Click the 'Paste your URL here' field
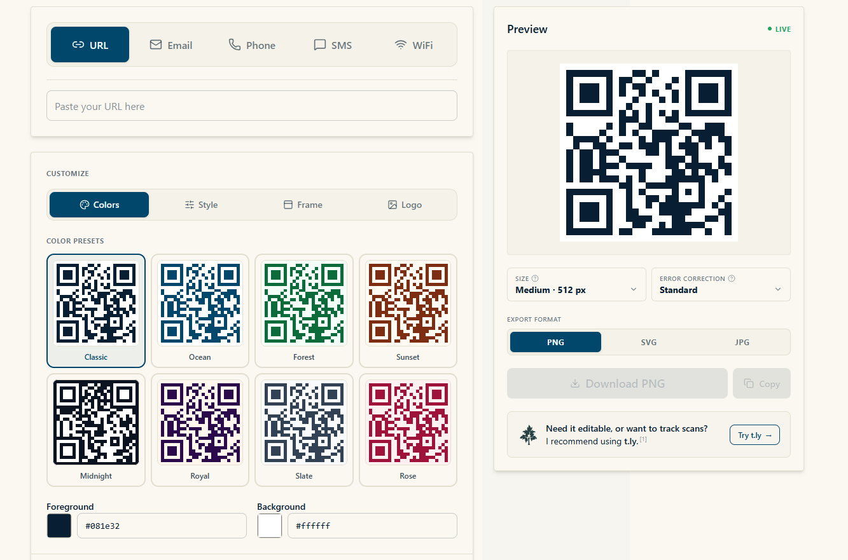 point(252,106)
